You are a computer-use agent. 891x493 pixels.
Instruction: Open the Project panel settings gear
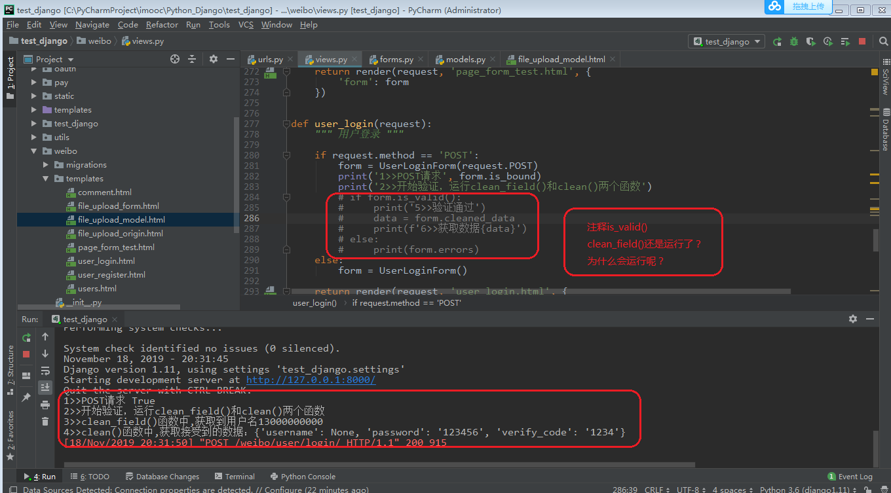(213, 59)
